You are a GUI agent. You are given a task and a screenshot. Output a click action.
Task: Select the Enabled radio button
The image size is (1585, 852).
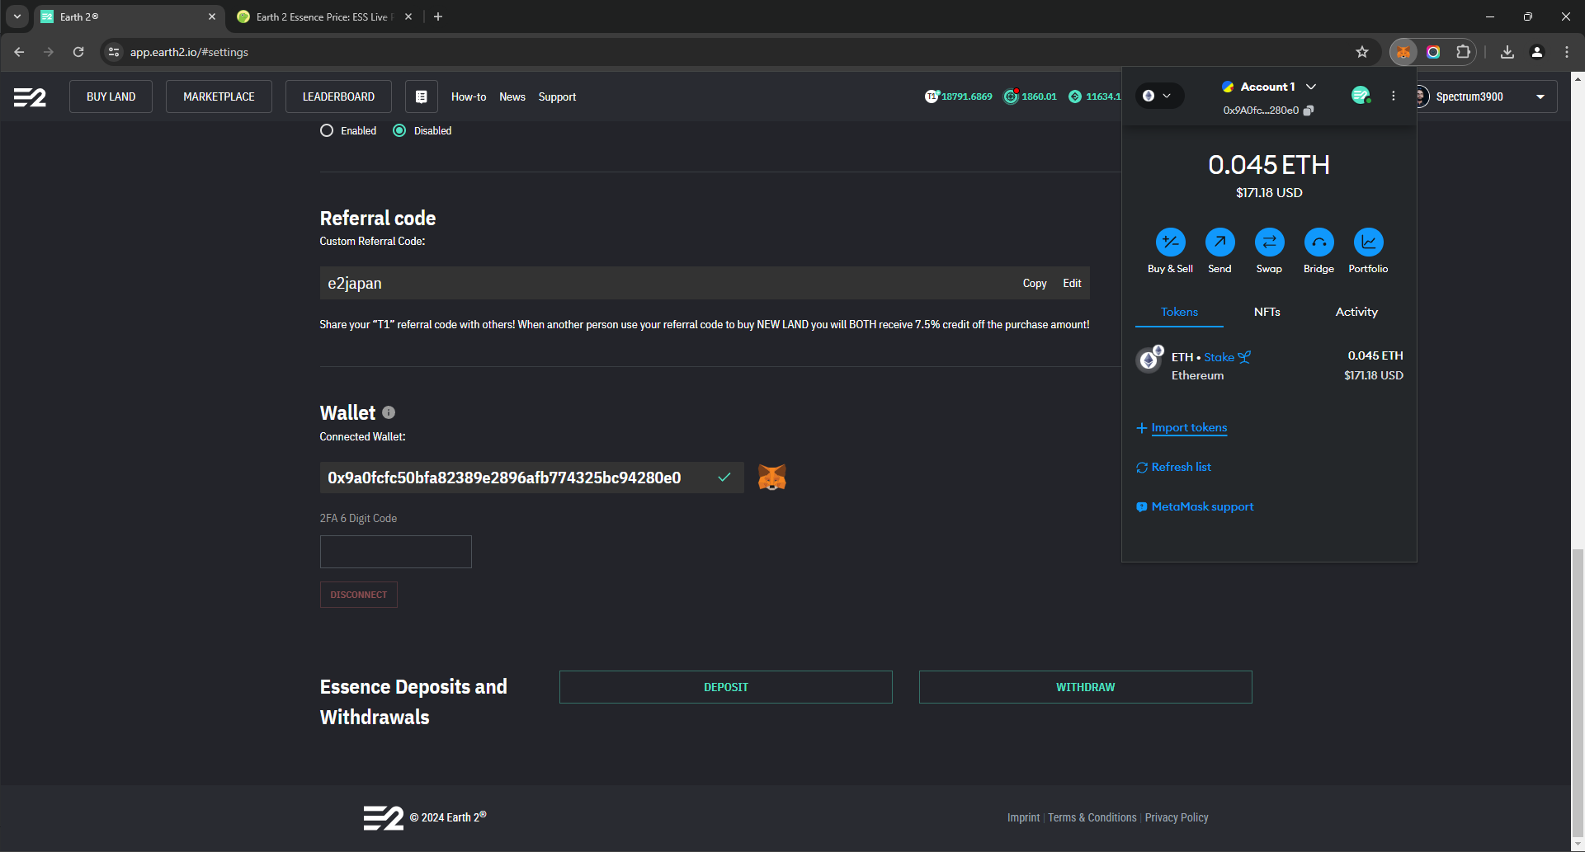pos(327,130)
